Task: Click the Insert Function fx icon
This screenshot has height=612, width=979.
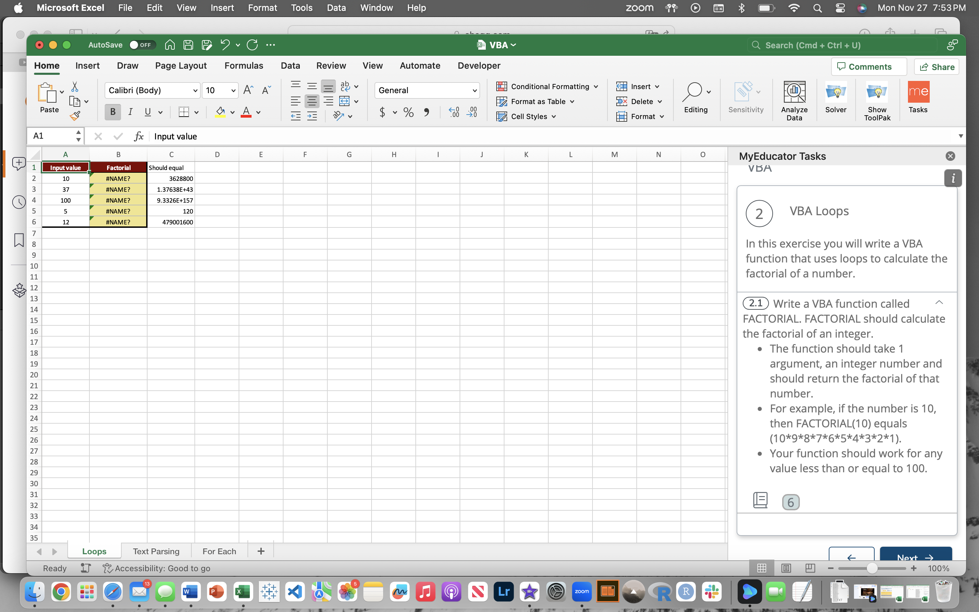Action: (138, 136)
